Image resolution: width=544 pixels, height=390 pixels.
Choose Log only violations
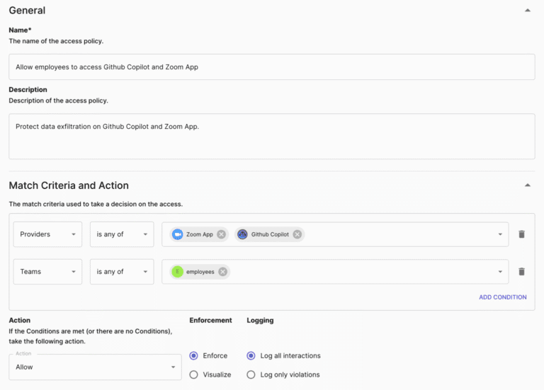(x=251, y=374)
